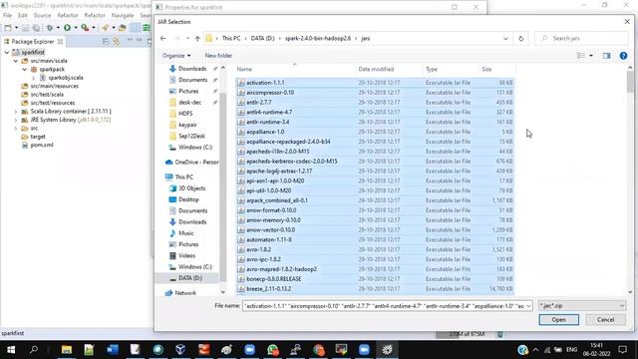Select breeze_2.11-0.13.2 jar file
Screen dimensions: 638x359
tap(375, 289)
